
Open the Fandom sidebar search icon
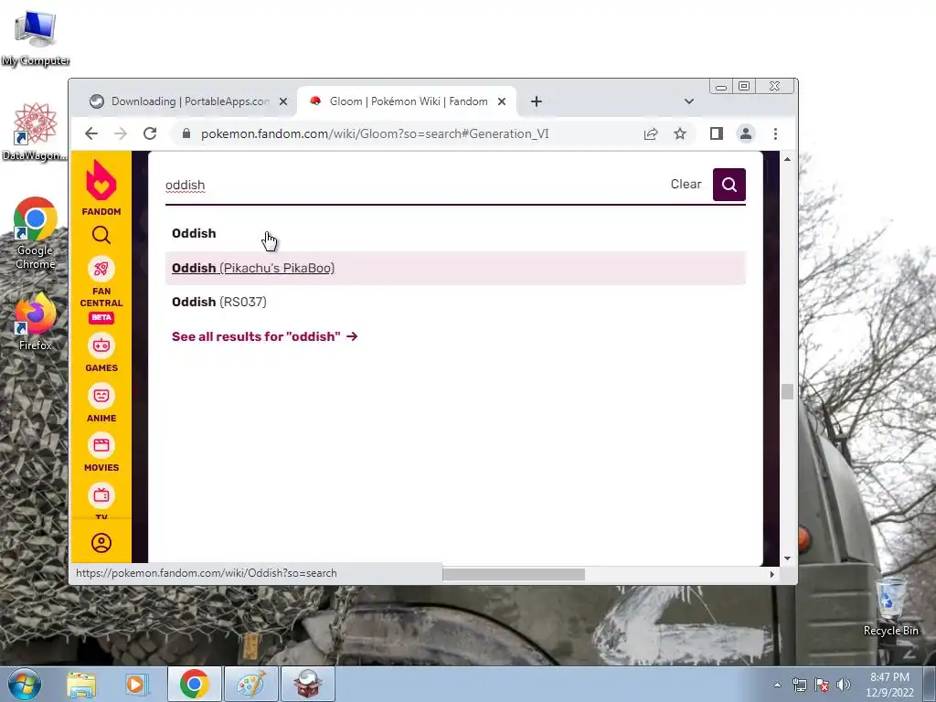tap(101, 235)
